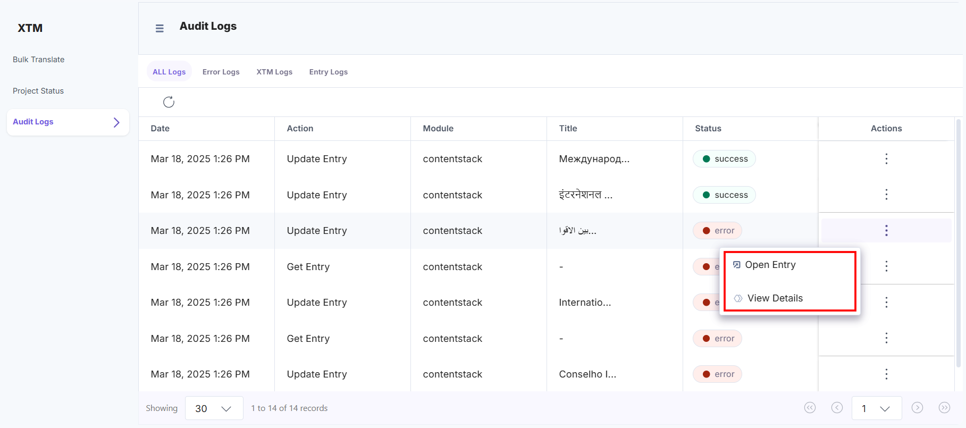Switch to the XTM Logs tab
Image resolution: width=966 pixels, height=428 pixels.
pyautogui.click(x=274, y=72)
